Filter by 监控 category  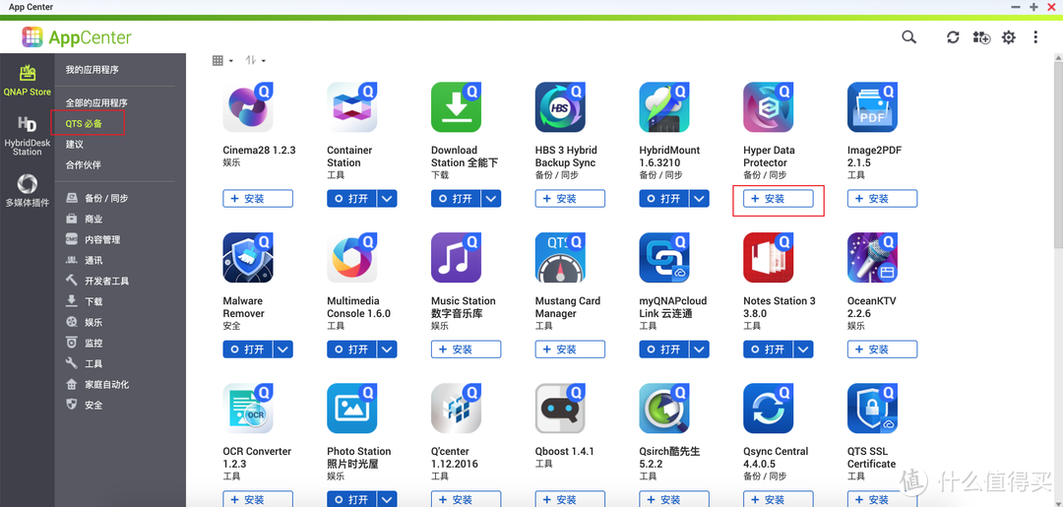[x=85, y=343]
